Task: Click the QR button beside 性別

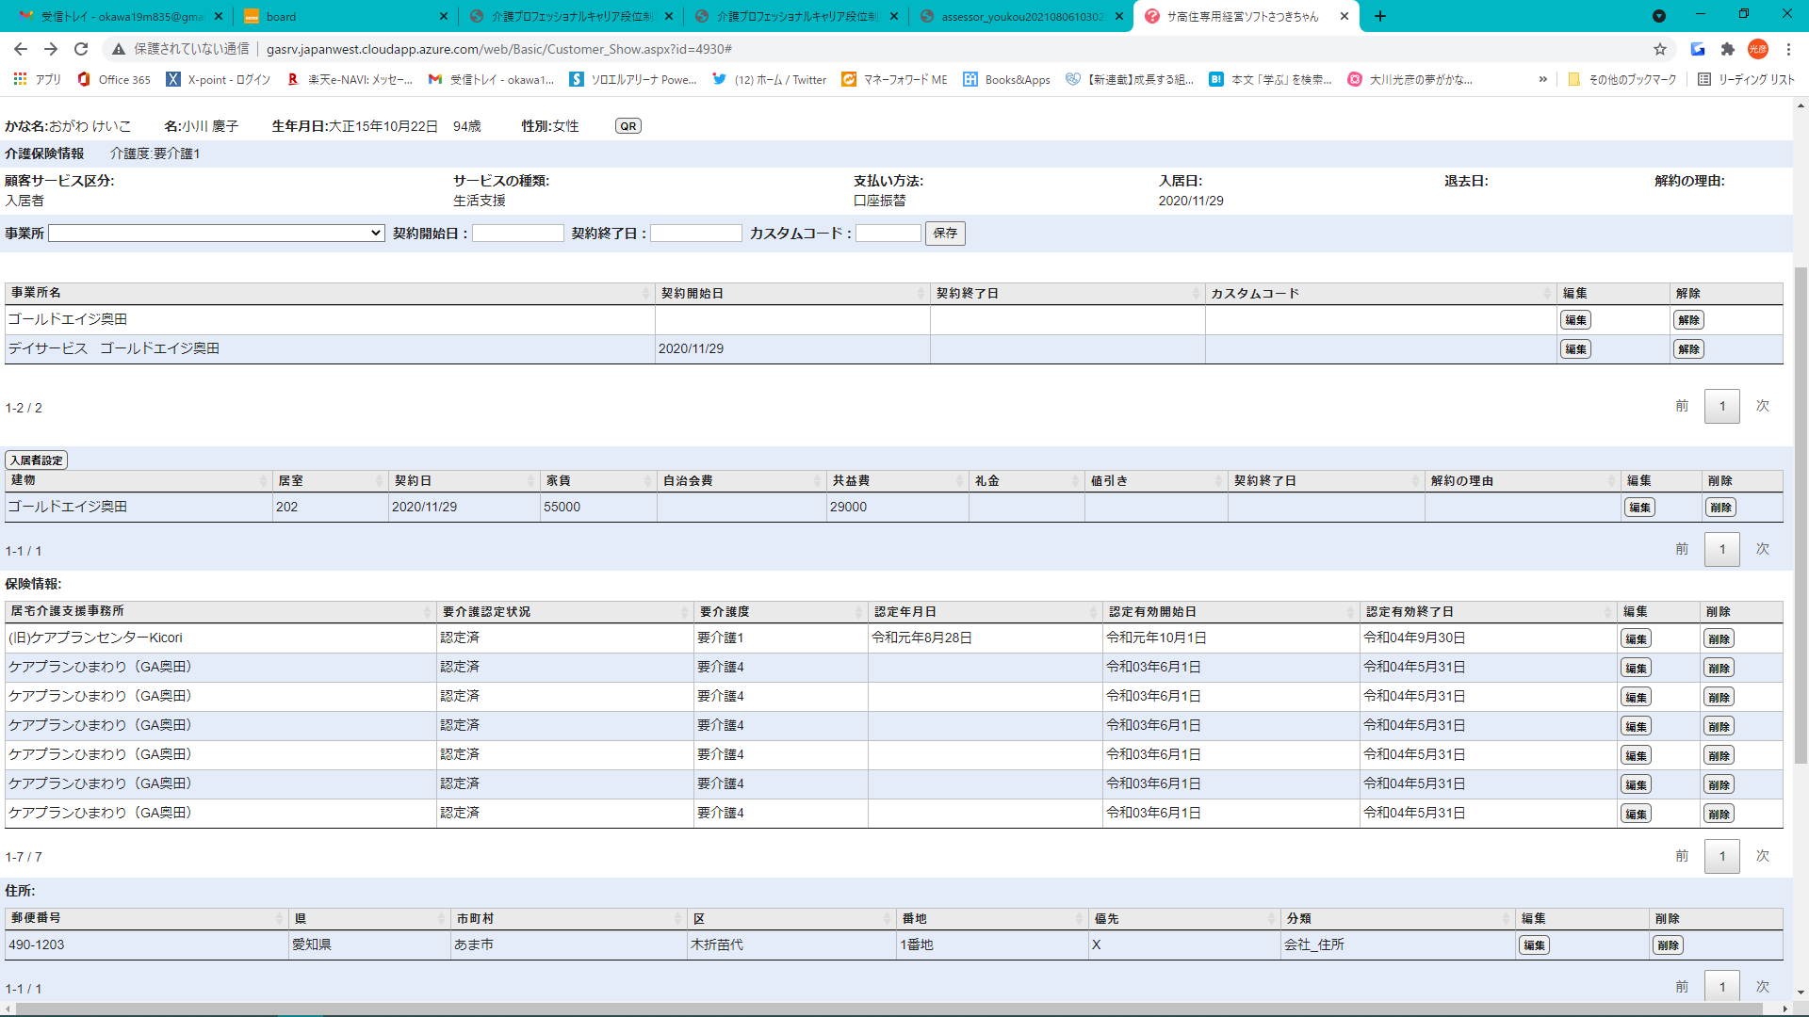Action: pyautogui.click(x=627, y=126)
